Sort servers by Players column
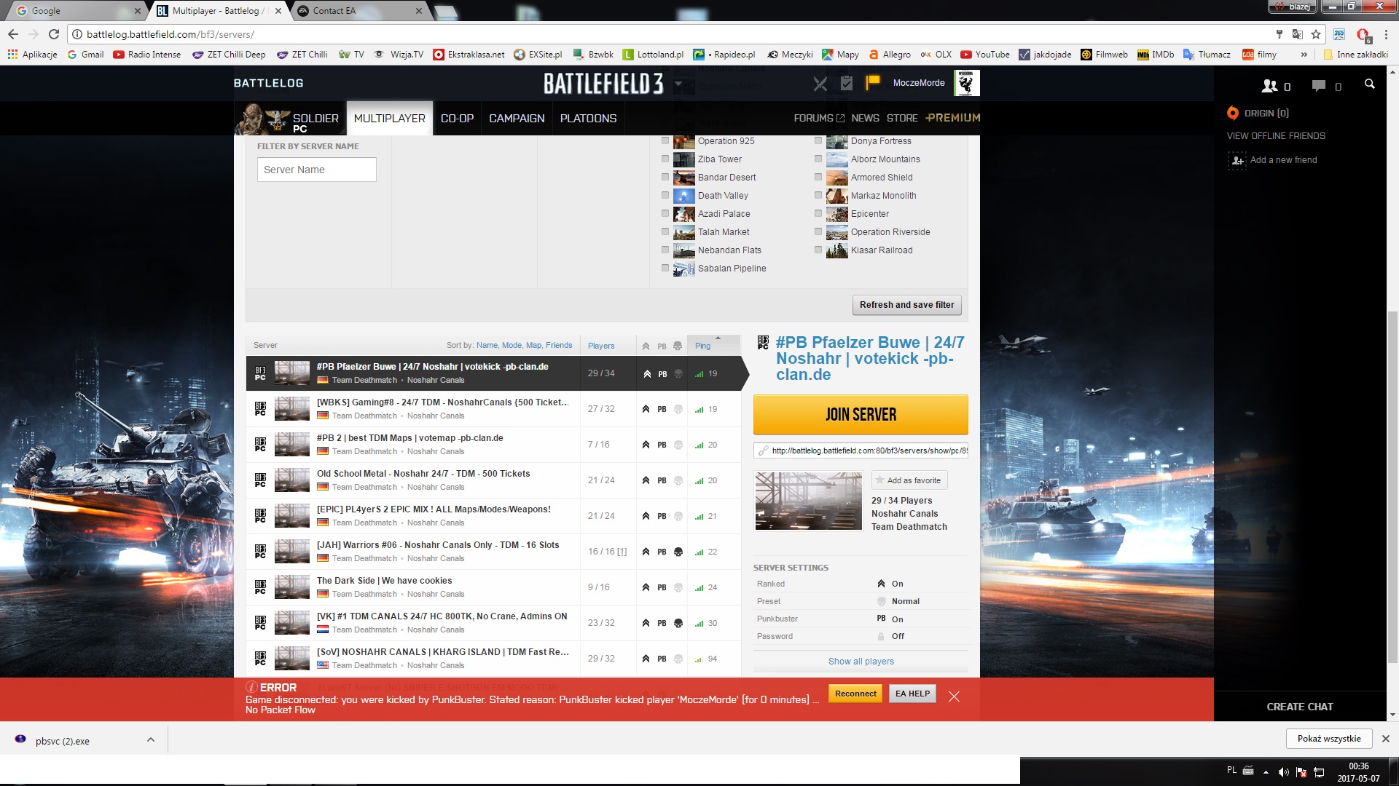Viewport: 1399px width, 786px height. [x=601, y=346]
